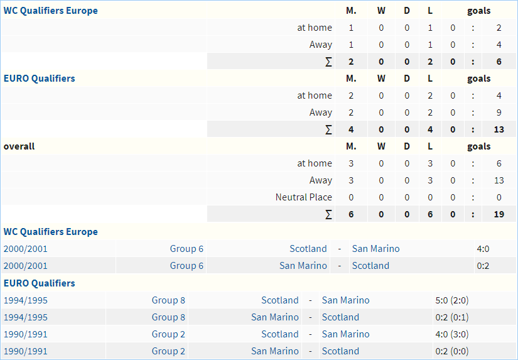Click the EURO Qualifiers results heading
This screenshot has width=518, height=360.
(x=39, y=283)
